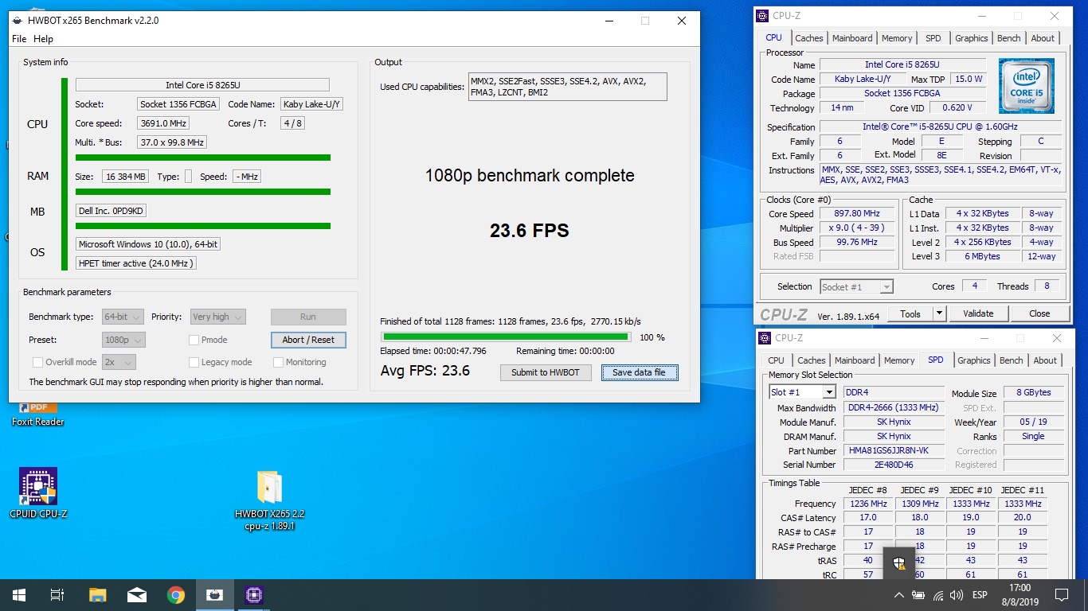Image resolution: width=1088 pixels, height=611 pixels.
Task: Open the Windows Start menu
Action: (18, 594)
